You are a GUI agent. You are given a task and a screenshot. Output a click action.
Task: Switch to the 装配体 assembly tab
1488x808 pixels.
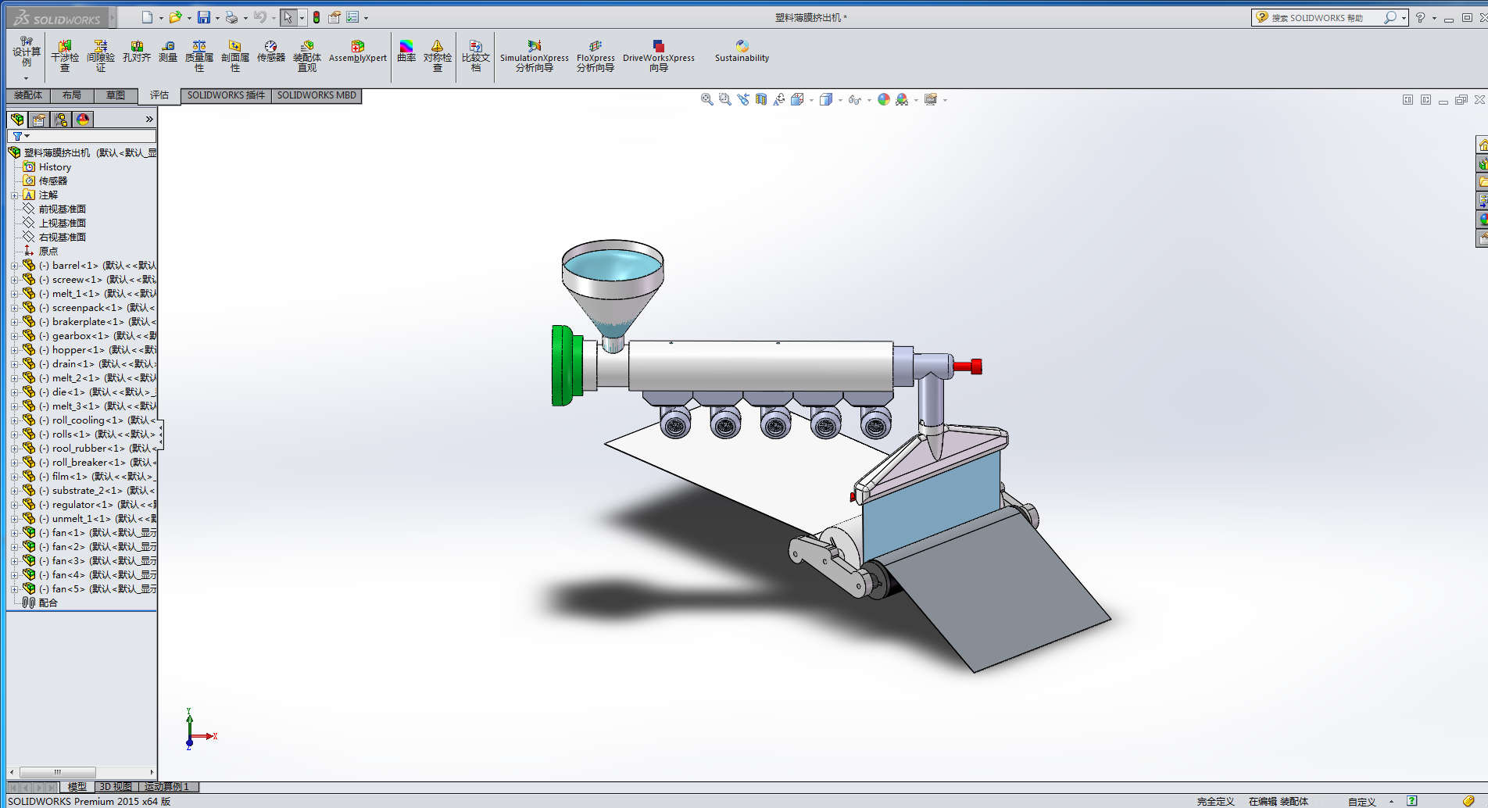pyautogui.click(x=28, y=95)
